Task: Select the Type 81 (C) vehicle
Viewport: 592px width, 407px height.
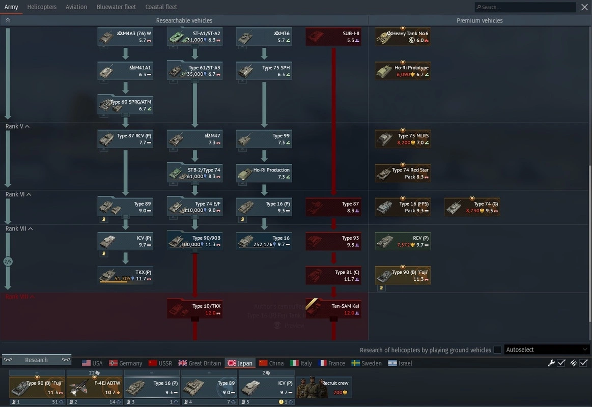Action: click(x=333, y=275)
